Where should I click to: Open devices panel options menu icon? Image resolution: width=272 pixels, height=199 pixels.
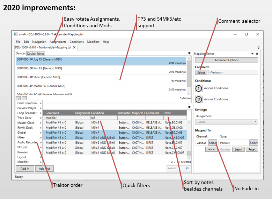(189, 54)
